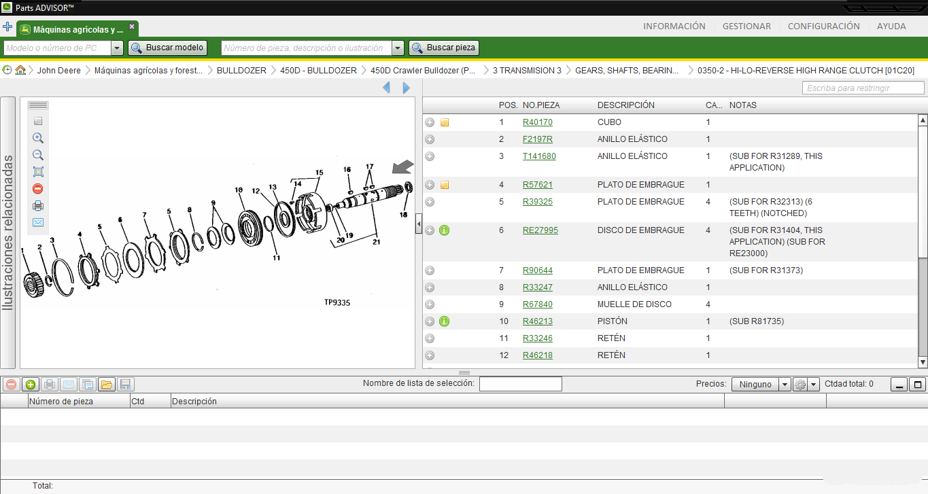This screenshot has height=494, width=928.
Task: Click the parts list scrollbar down arrow
Action: click(x=923, y=363)
